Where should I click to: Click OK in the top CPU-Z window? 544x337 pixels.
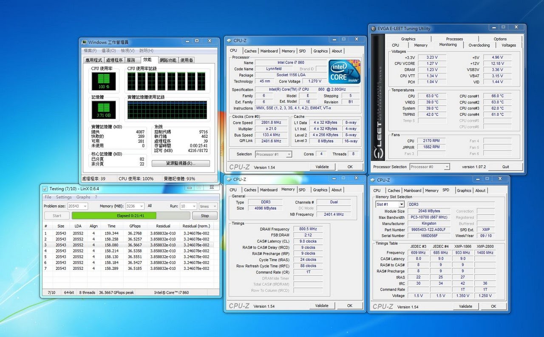(350, 167)
